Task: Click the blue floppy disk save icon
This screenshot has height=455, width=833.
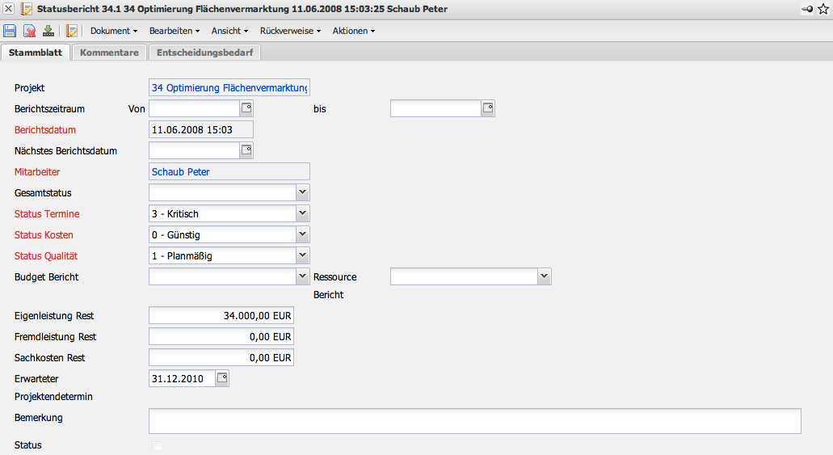Action: tap(10, 31)
